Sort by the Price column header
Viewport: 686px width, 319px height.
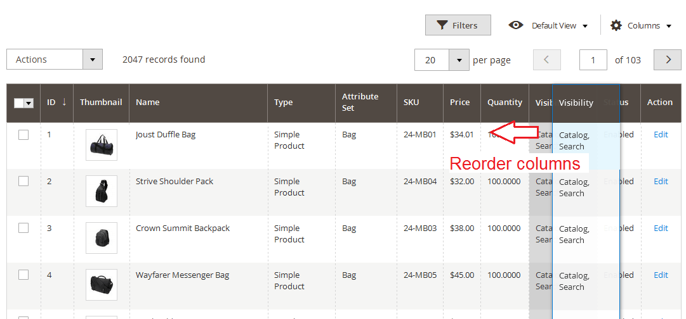pos(460,102)
